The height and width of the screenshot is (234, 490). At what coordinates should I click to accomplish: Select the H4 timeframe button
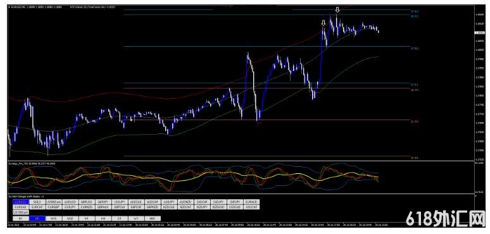[x=103, y=218]
